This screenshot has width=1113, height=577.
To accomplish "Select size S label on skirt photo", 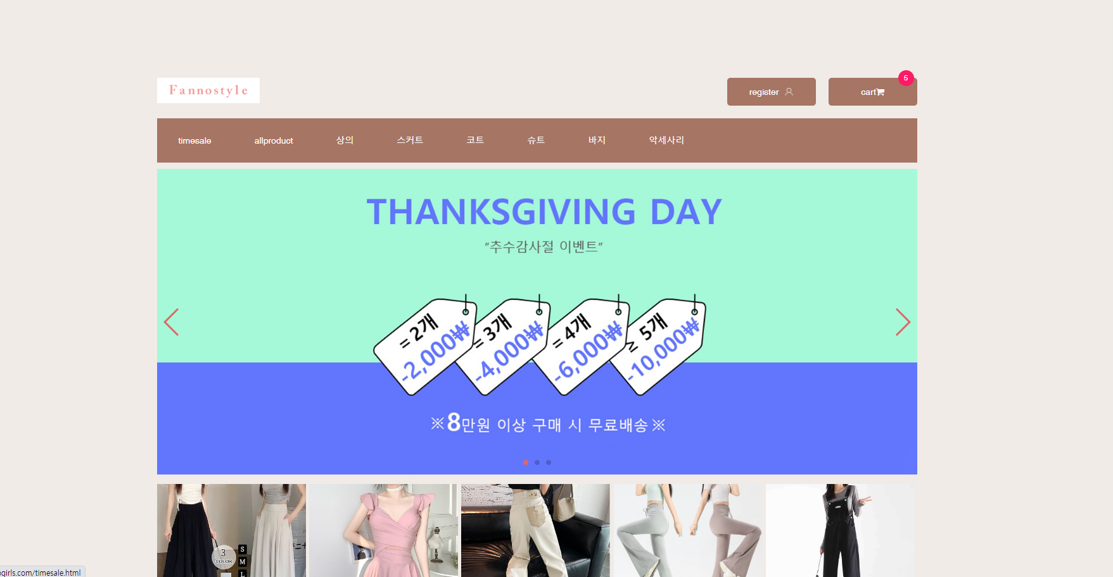I will click(x=242, y=549).
